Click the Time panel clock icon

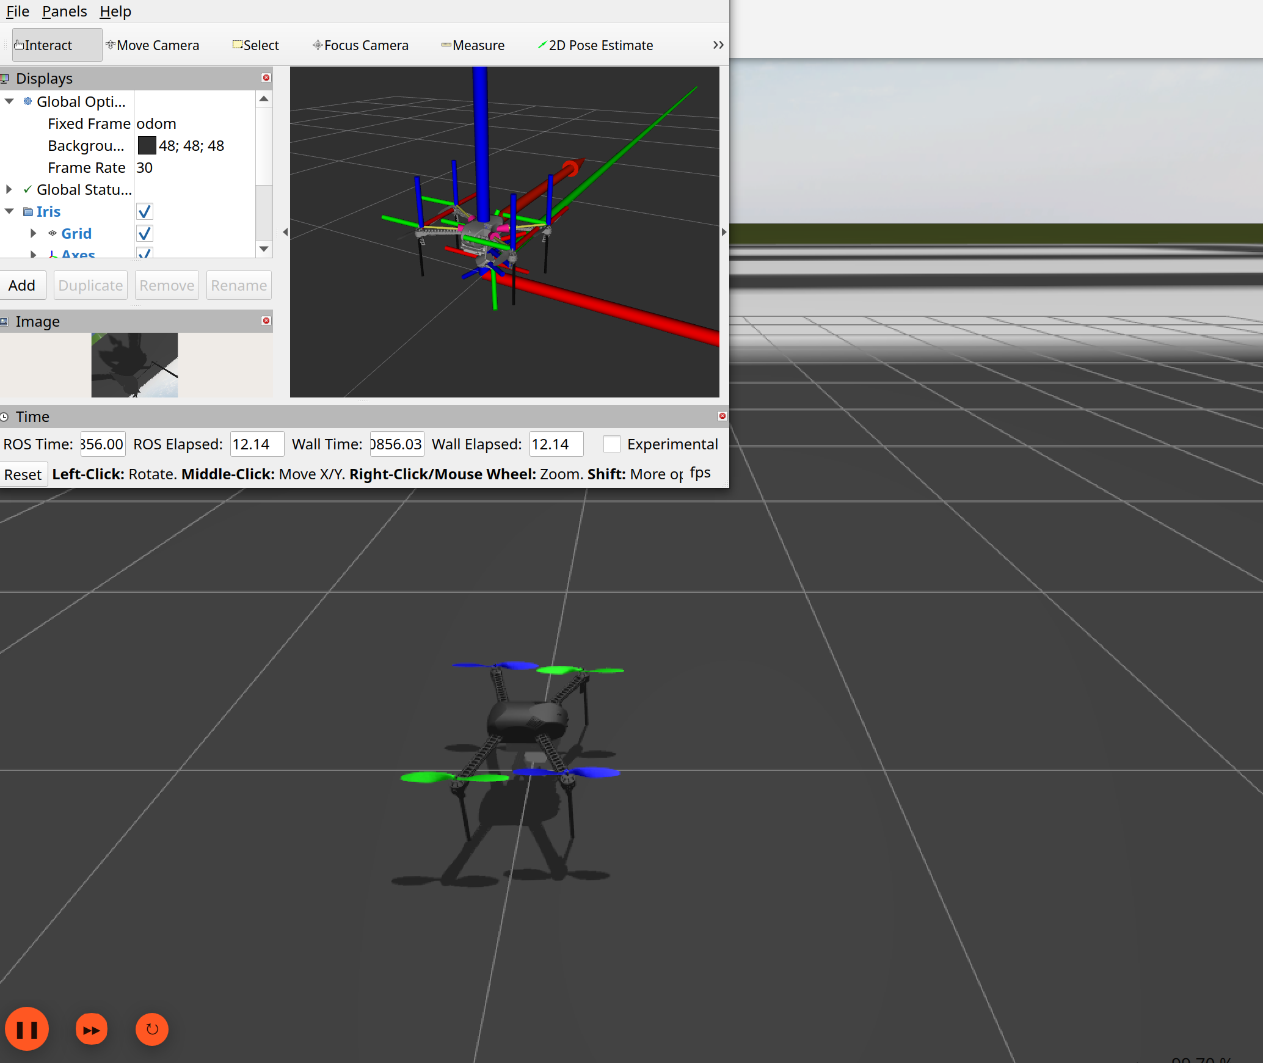4,416
